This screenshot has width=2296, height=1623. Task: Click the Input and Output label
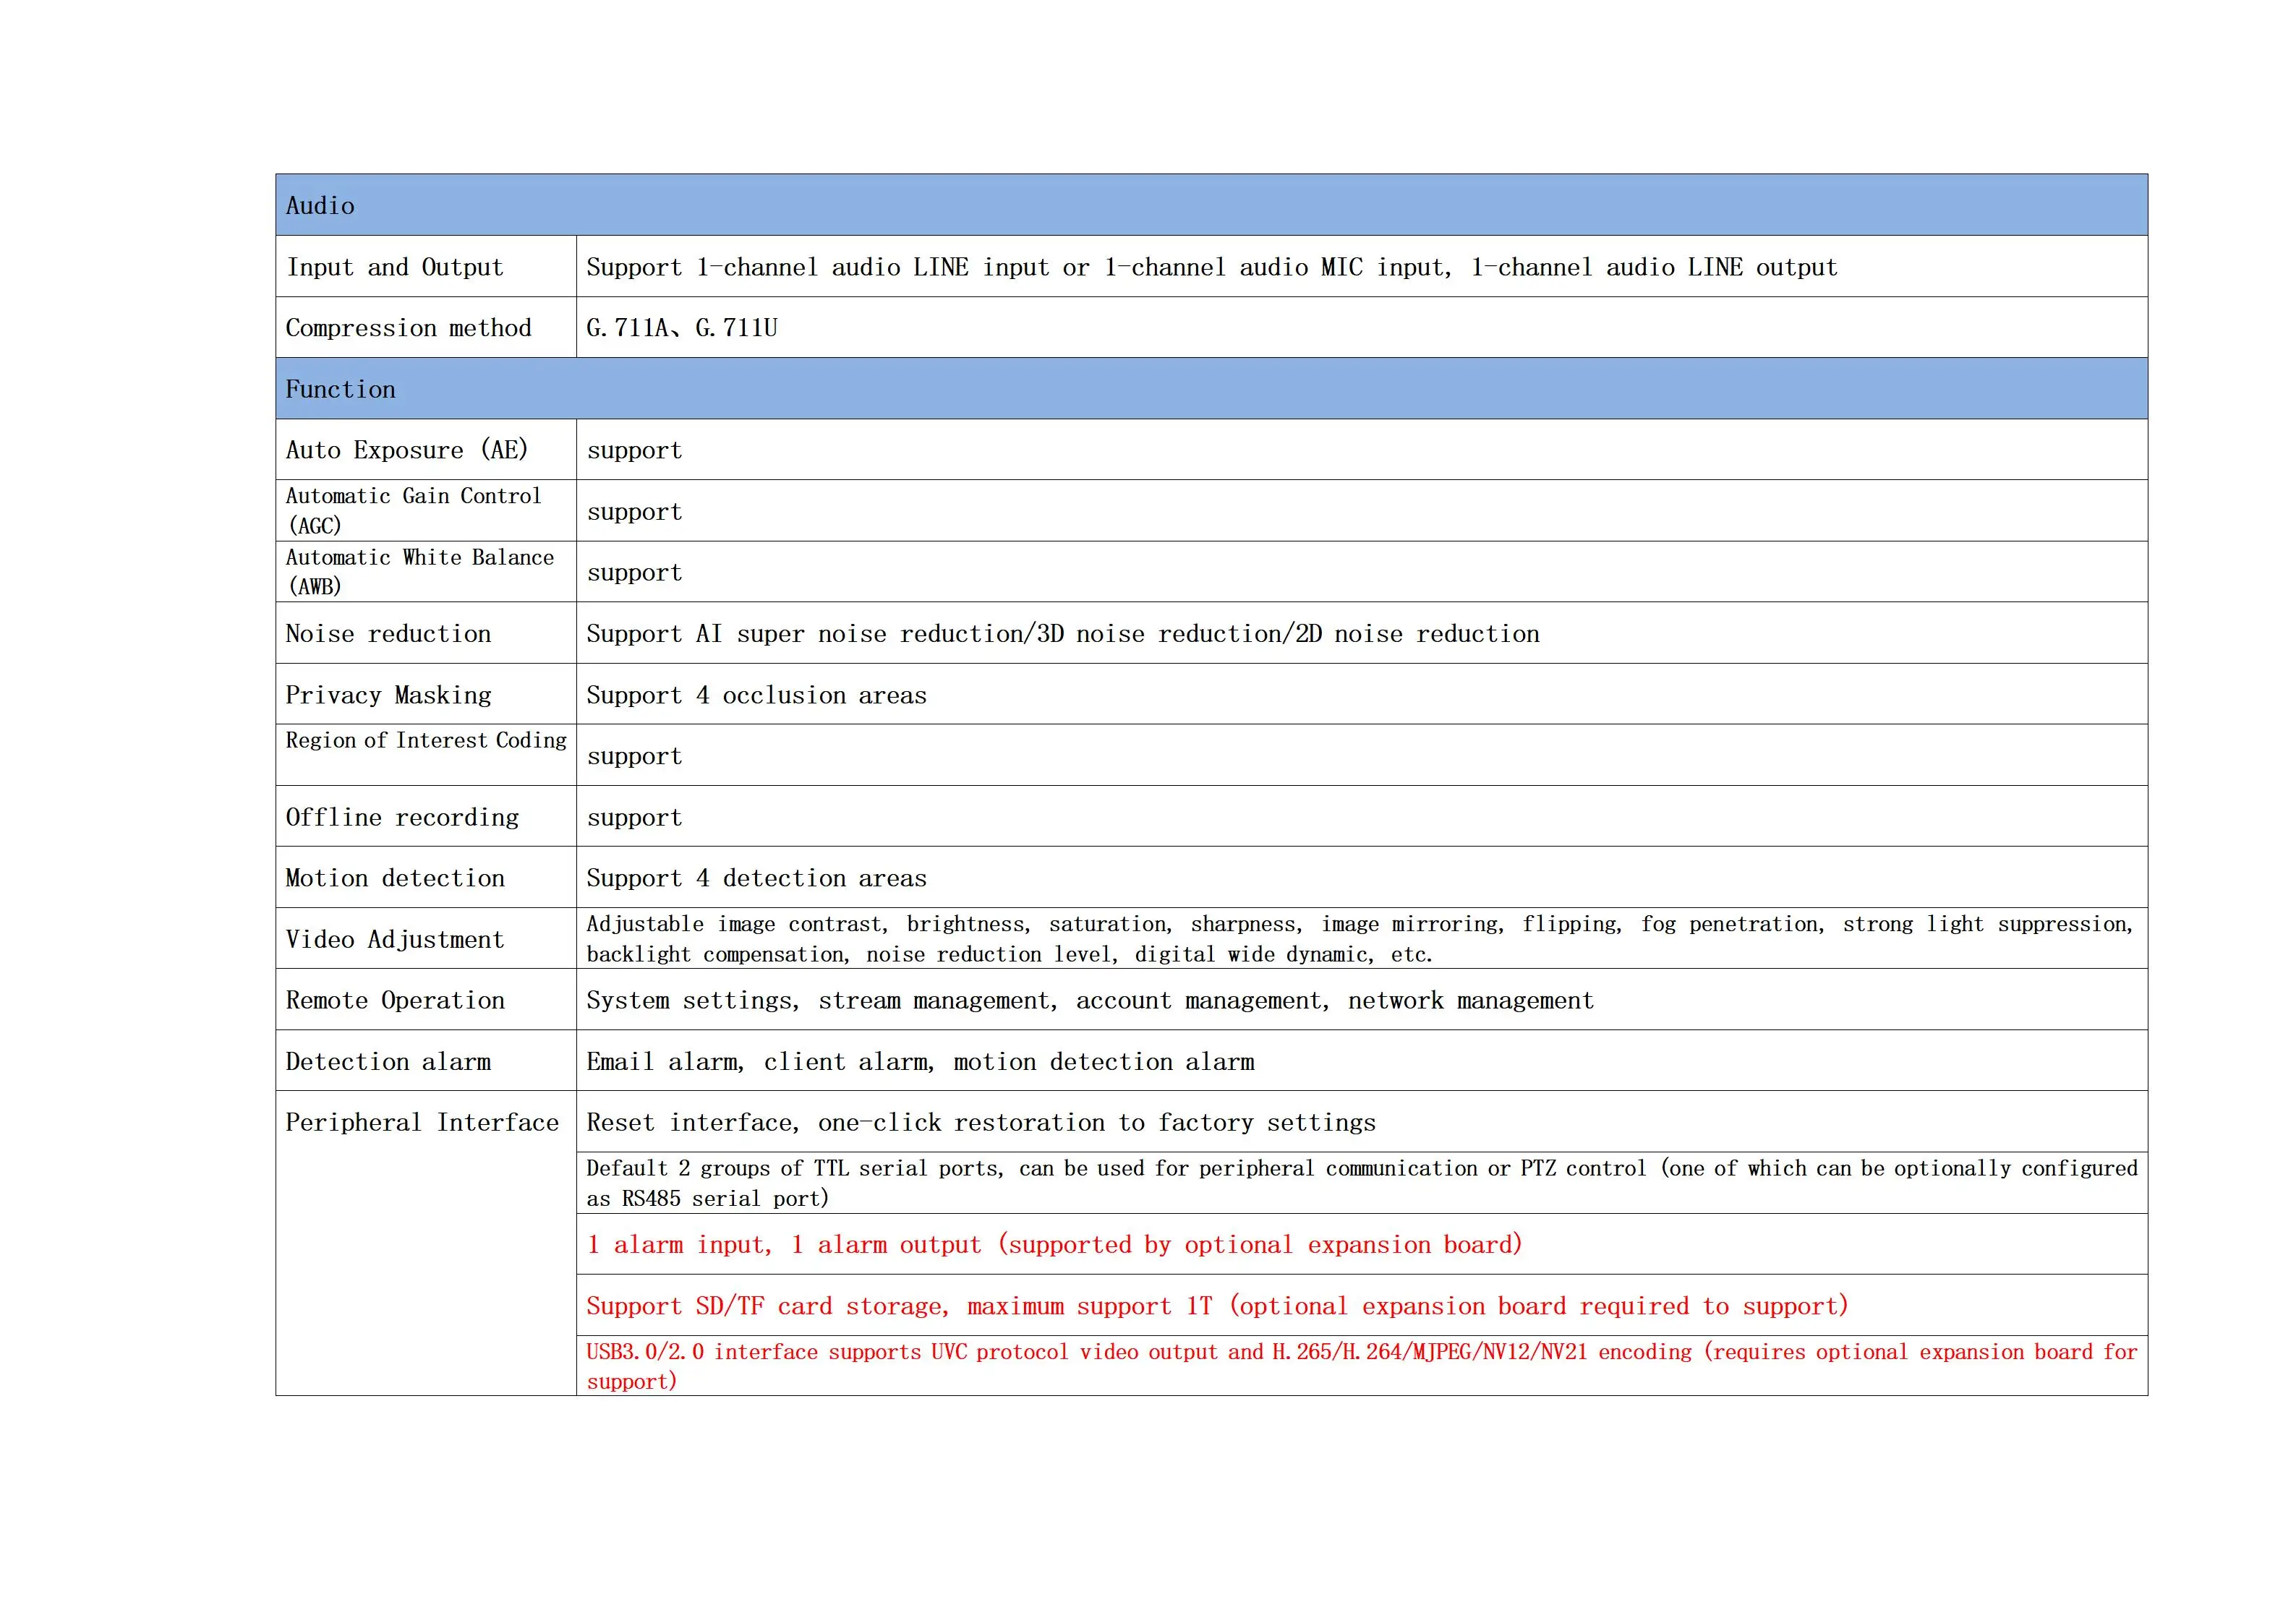(x=394, y=267)
